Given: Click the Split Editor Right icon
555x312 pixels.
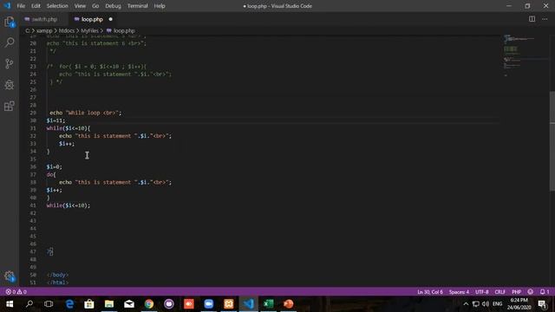Looking at the screenshot, I should tap(532, 19).
